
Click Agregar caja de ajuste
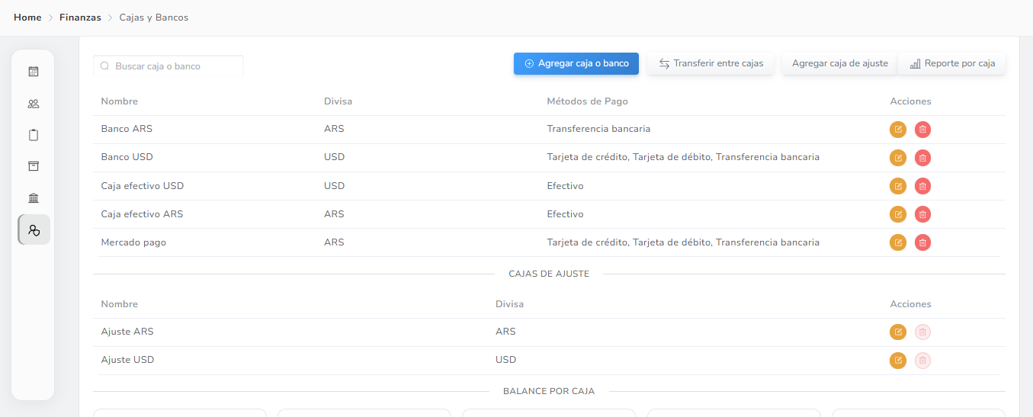pyautogui.click(x=839, y=63)
